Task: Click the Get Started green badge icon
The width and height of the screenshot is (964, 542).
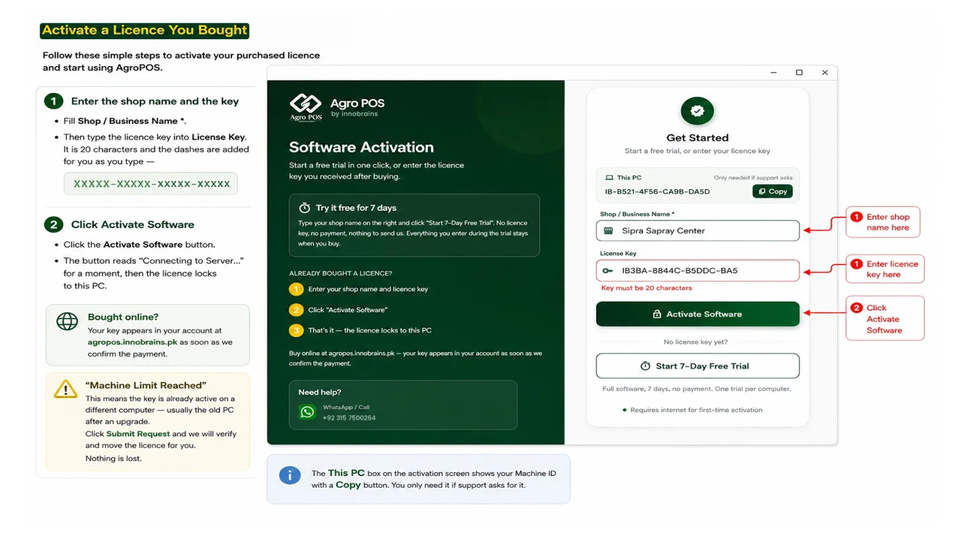Action: (x=697, y=111)
